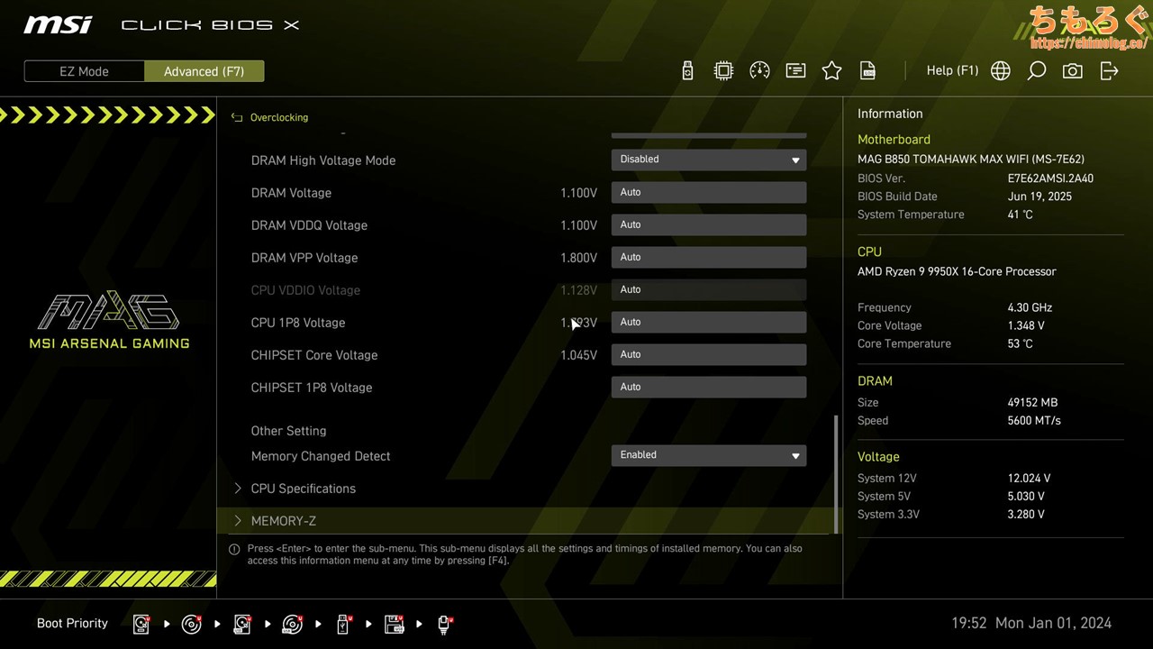Screen dimensions: 1153x649
Task: Open the M-Flash USB update icon
Action: (x=687, y=71)
